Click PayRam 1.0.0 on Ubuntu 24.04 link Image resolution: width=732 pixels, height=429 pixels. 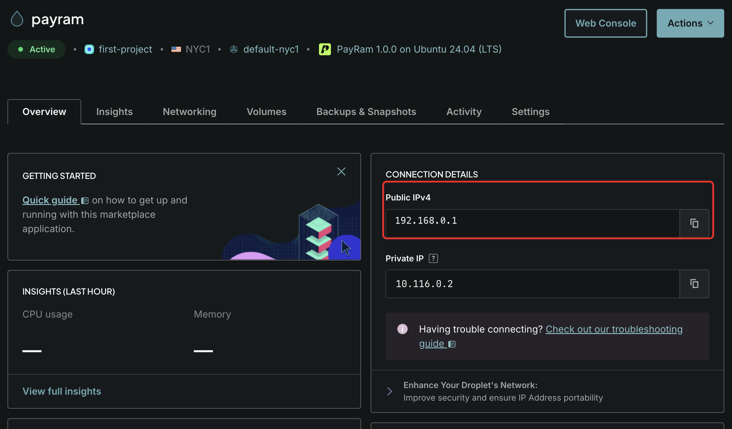click(x=419, y=49)
